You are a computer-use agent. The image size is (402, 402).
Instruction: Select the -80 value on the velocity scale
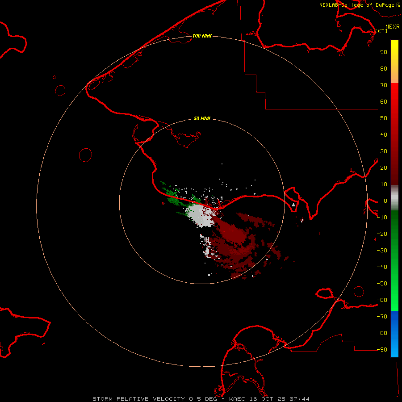[382, 333]
